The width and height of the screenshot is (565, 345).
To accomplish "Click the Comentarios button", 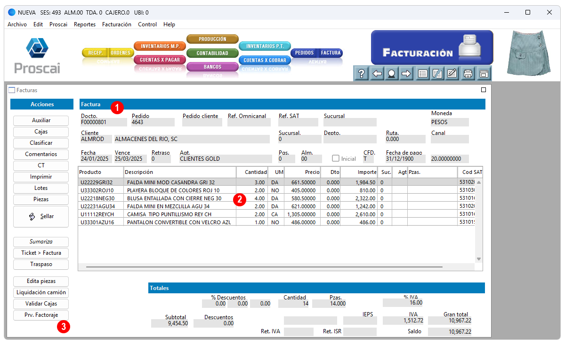I will click(41, 154).
